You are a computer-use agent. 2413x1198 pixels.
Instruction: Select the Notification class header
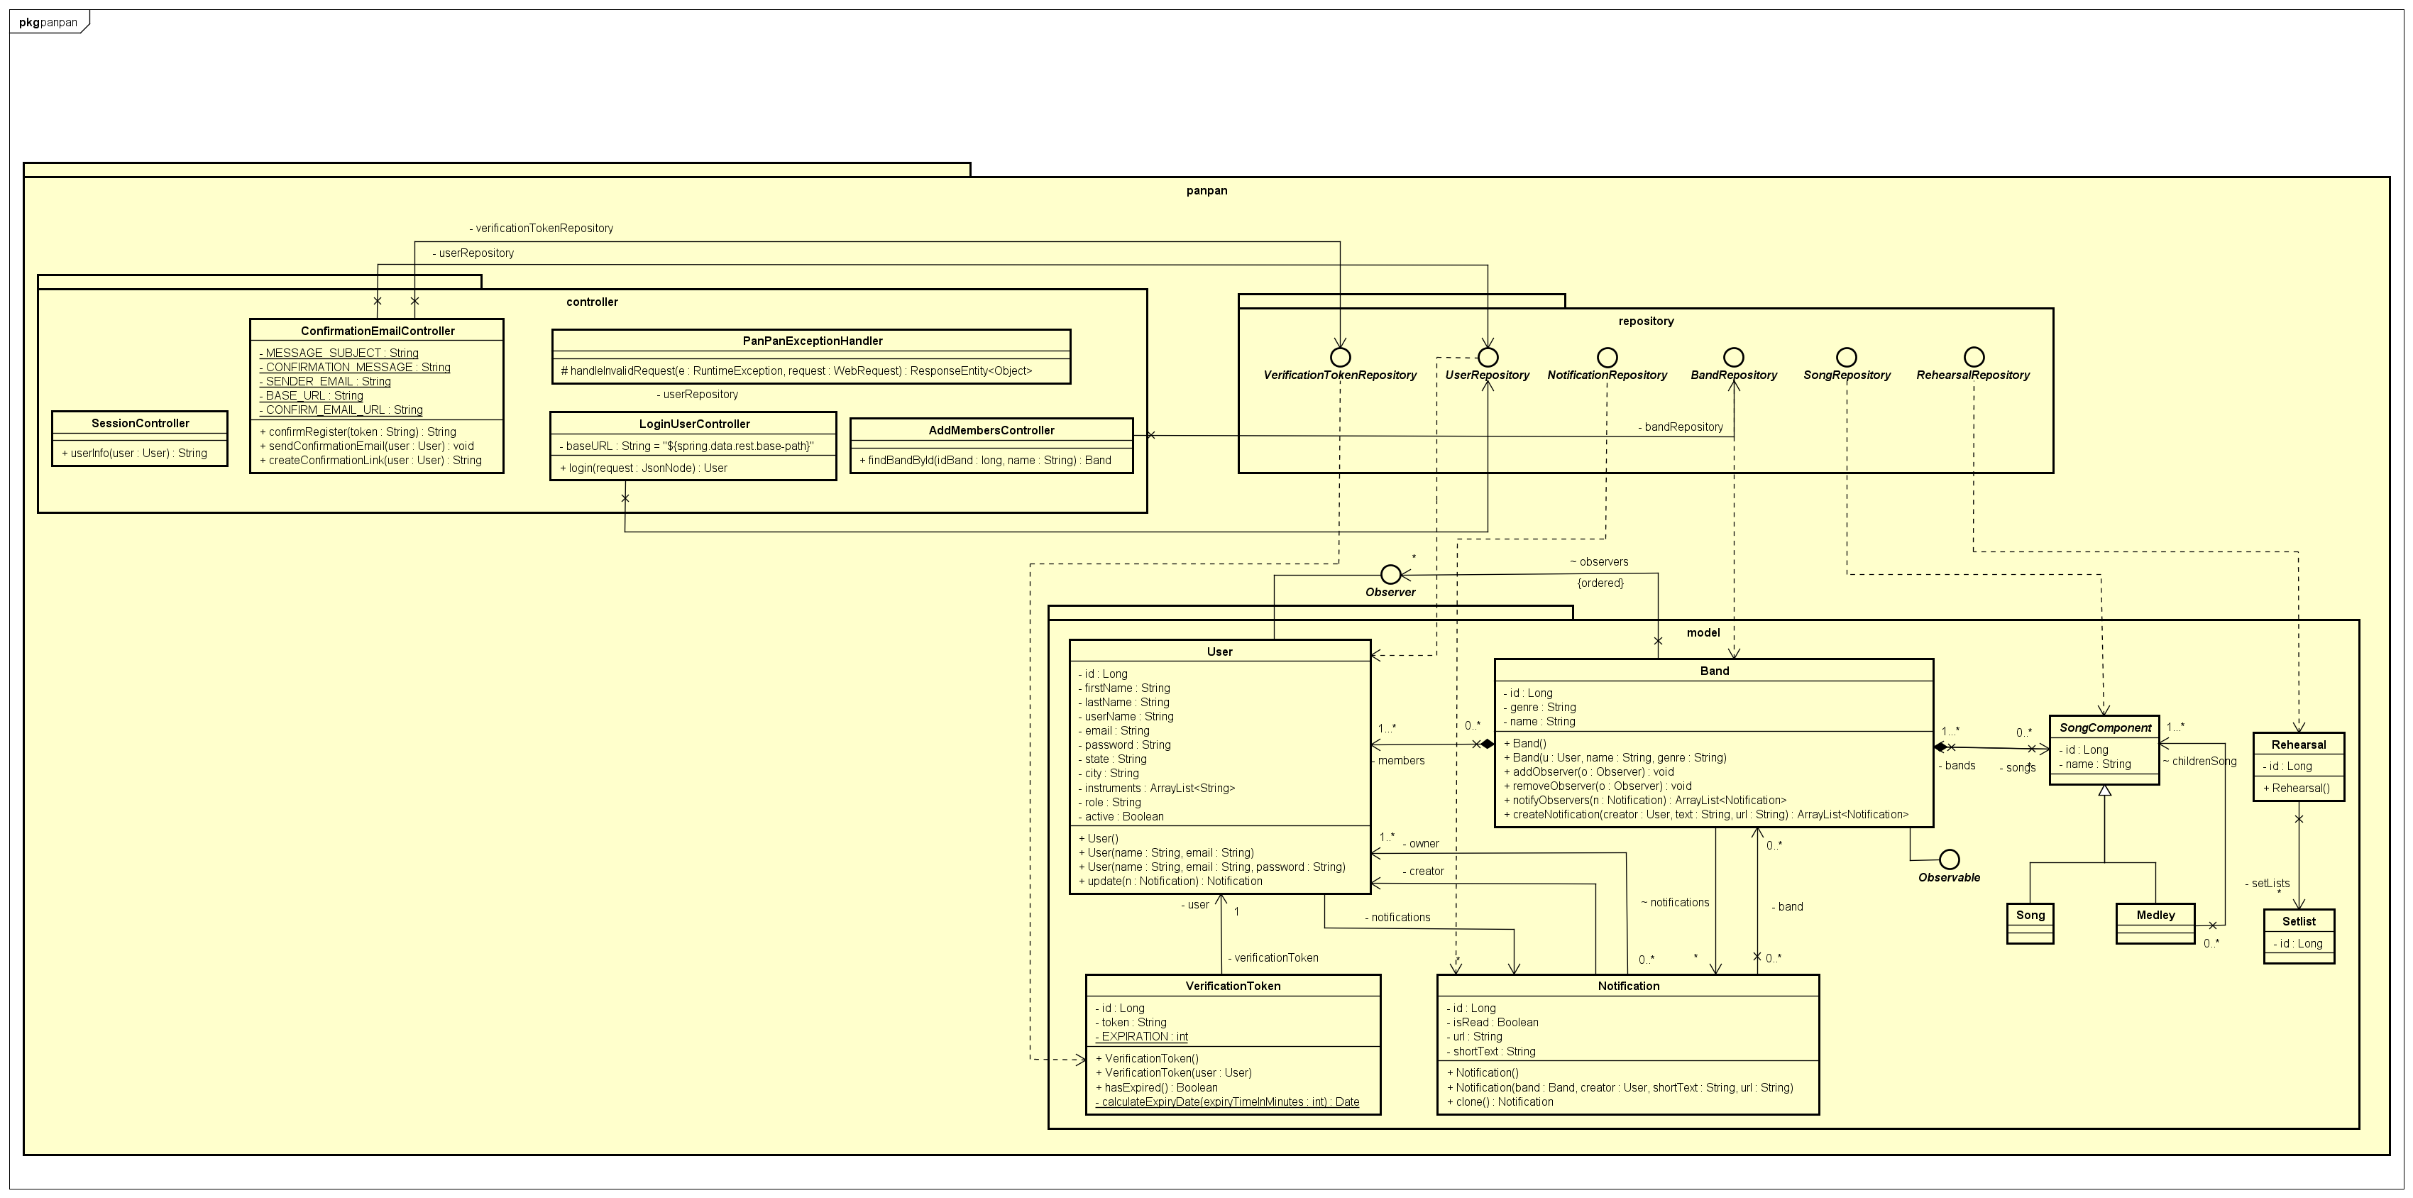tap(1628, 985)
